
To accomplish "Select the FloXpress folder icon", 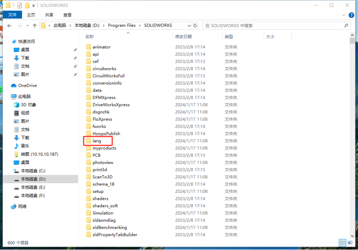I will 89,119.
